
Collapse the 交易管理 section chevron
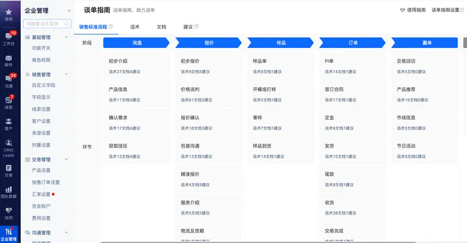pyautogui.click(x=66, y=159)
